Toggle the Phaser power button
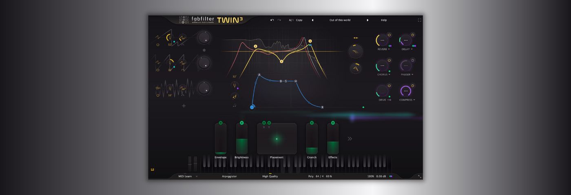Screen dimensions: 571x195 pos(412,60)
